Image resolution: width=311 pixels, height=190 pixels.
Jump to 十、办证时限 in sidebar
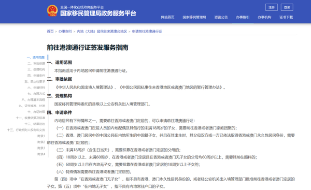36,112
